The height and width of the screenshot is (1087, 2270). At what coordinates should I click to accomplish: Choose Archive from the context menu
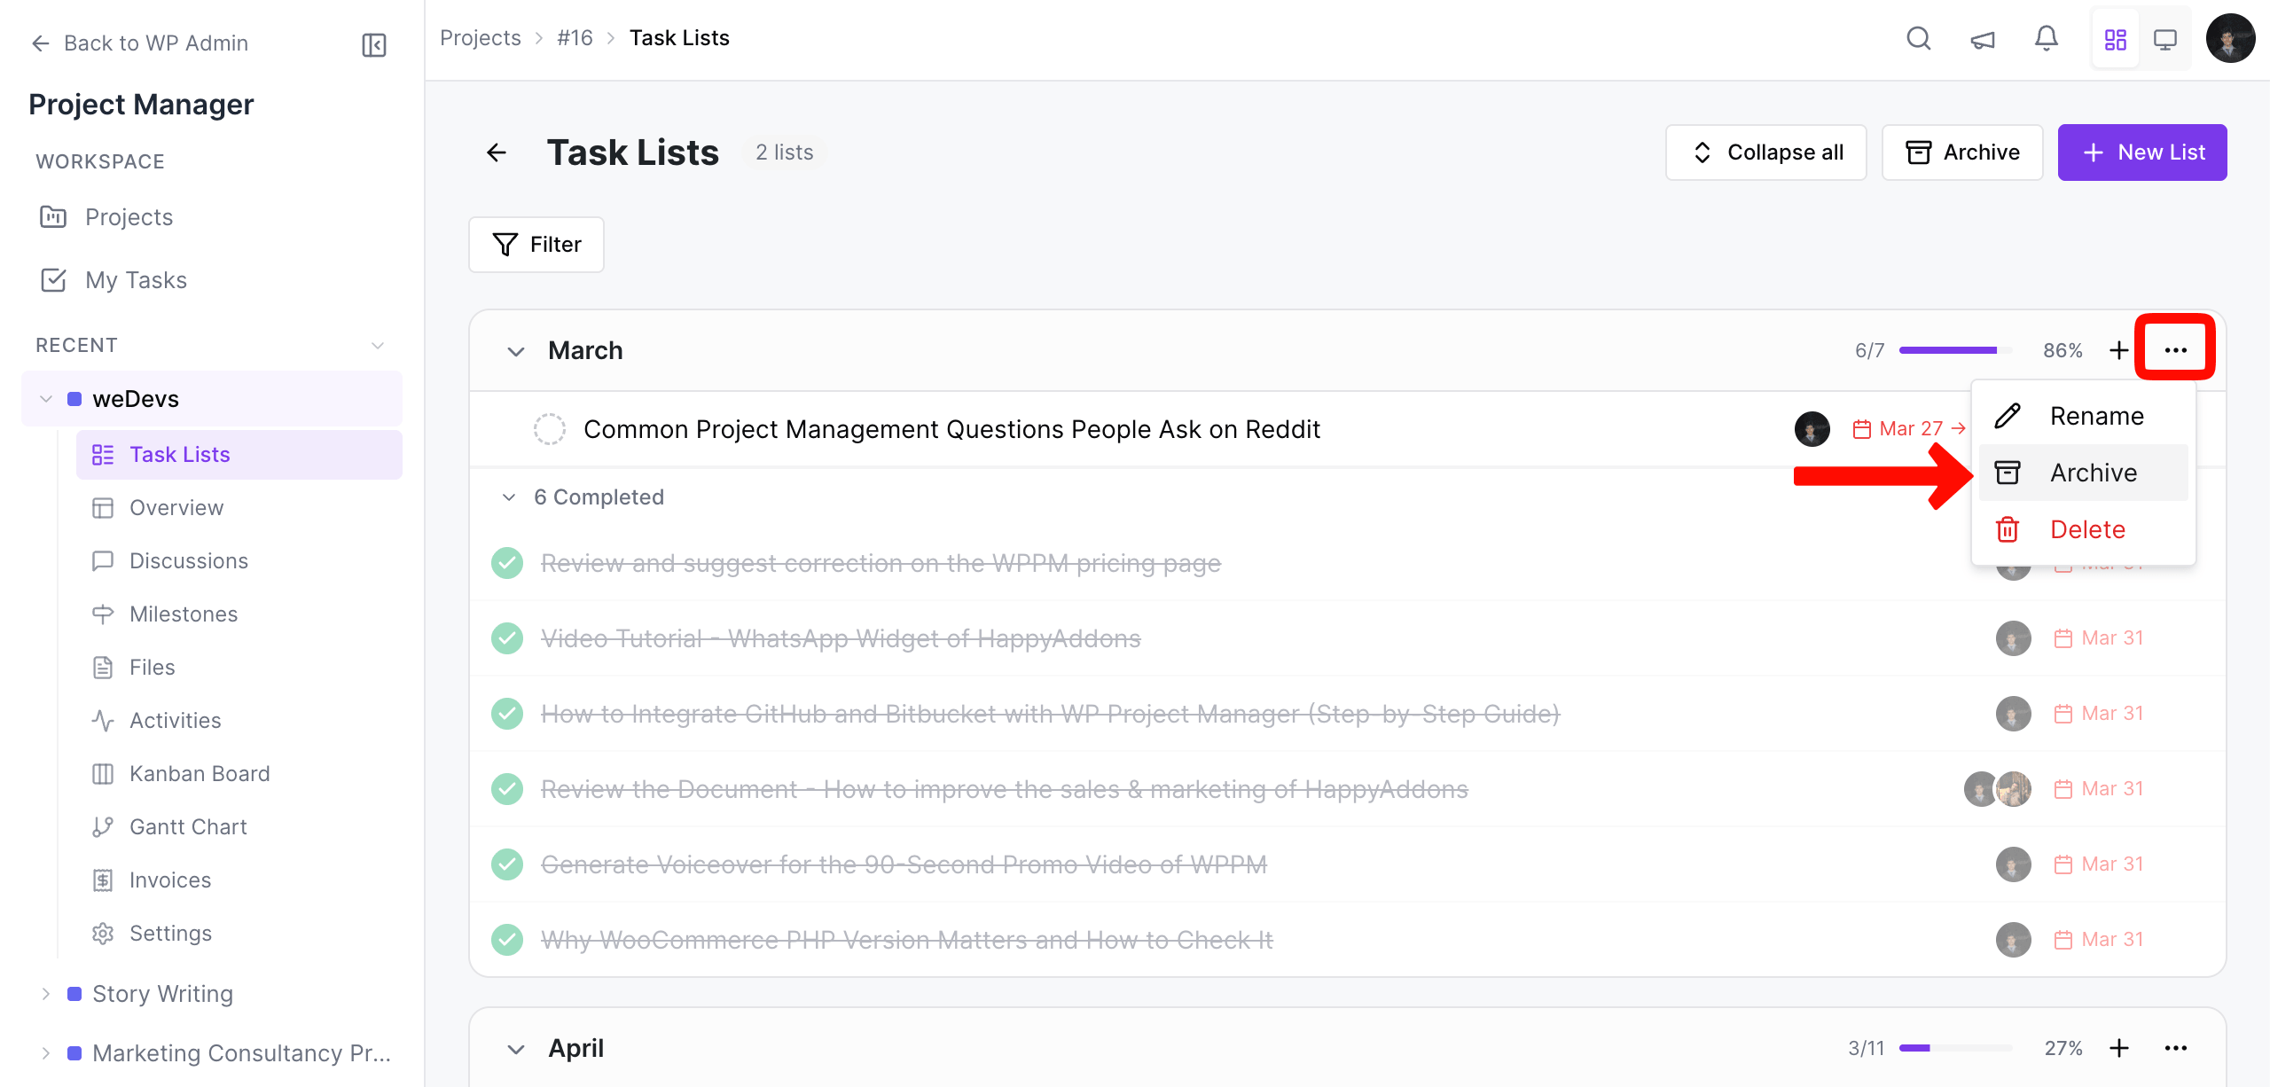pos(2093,472)
